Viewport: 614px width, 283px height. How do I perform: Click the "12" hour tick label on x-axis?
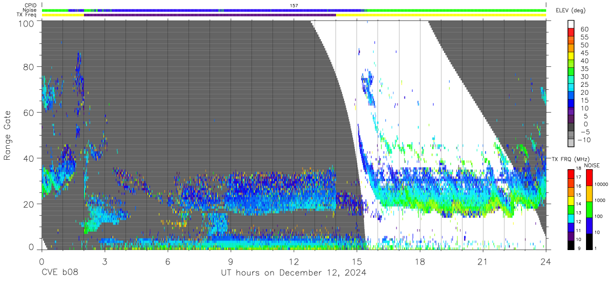tap(293, 261)
